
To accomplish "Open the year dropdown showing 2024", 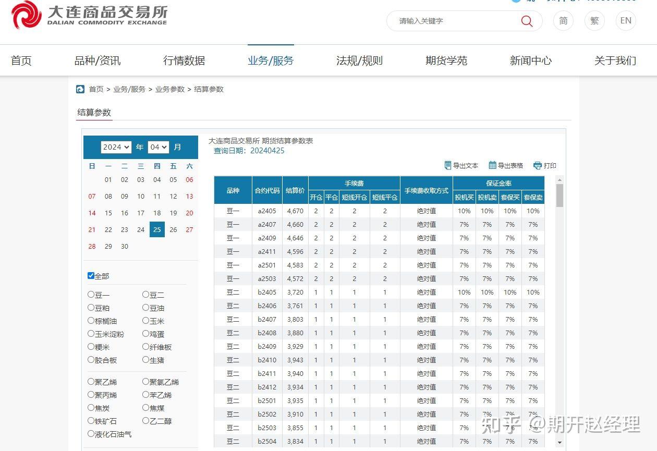I will (116, 147).
